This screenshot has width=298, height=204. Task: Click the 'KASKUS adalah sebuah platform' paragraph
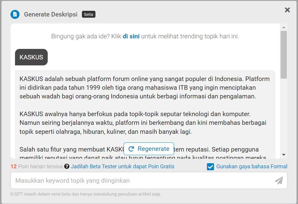(x=144, y=88)
